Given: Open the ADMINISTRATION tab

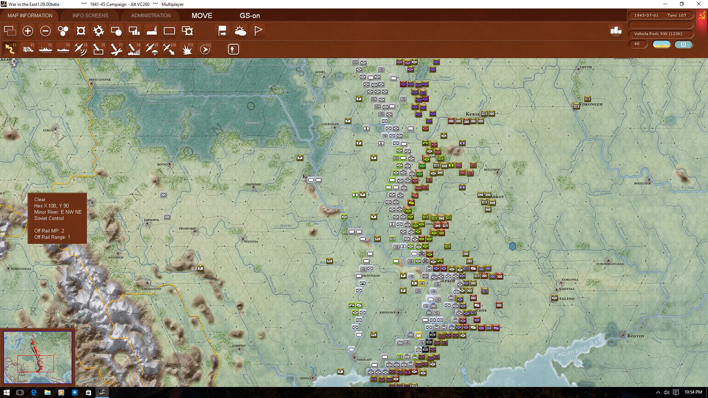Looking at the screenshot, I should click(x=151, y=15).
